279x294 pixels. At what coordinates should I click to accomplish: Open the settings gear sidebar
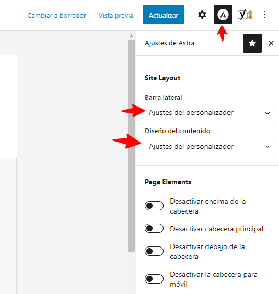pos(202,15)
